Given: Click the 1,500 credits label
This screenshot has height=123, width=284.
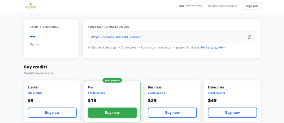Looking at the screenshot, I should point(96,93).
